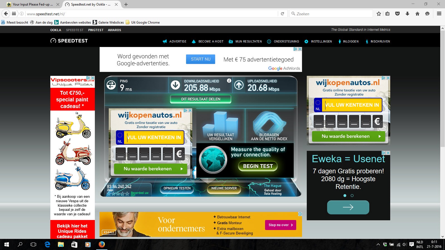Open the Uit Google Chrome bookmarks folder

(143, 22)
